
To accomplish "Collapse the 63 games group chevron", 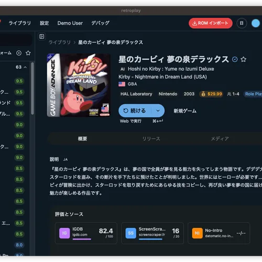I will tap(25, 67).
